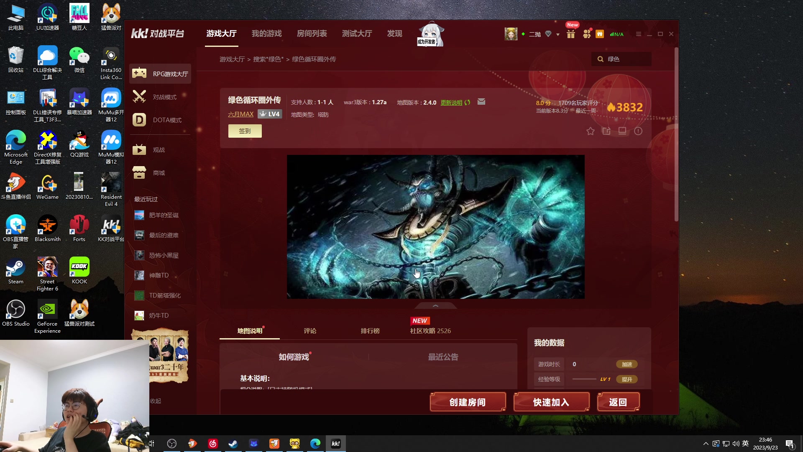Click the 提升 button for 经验等级

click(x=627, y=380)
